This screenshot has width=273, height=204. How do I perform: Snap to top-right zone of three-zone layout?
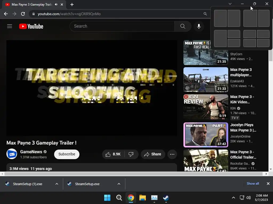coord(234,34)
